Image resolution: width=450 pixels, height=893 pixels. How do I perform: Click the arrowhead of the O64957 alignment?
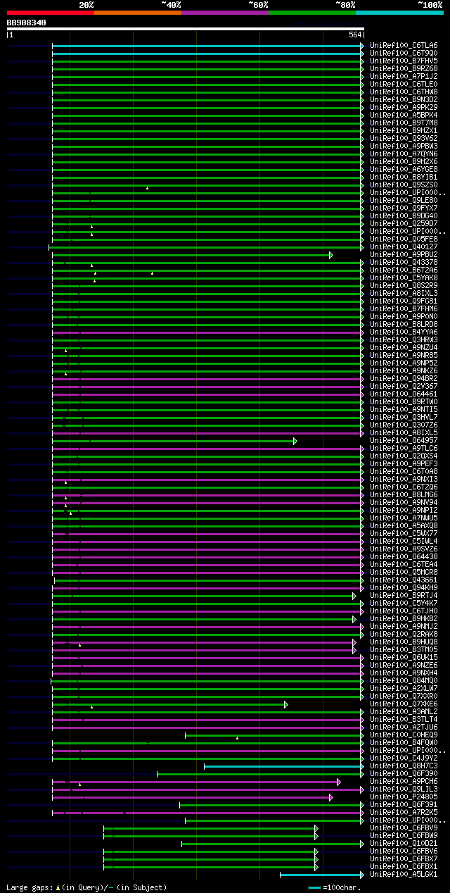[295, 441]
